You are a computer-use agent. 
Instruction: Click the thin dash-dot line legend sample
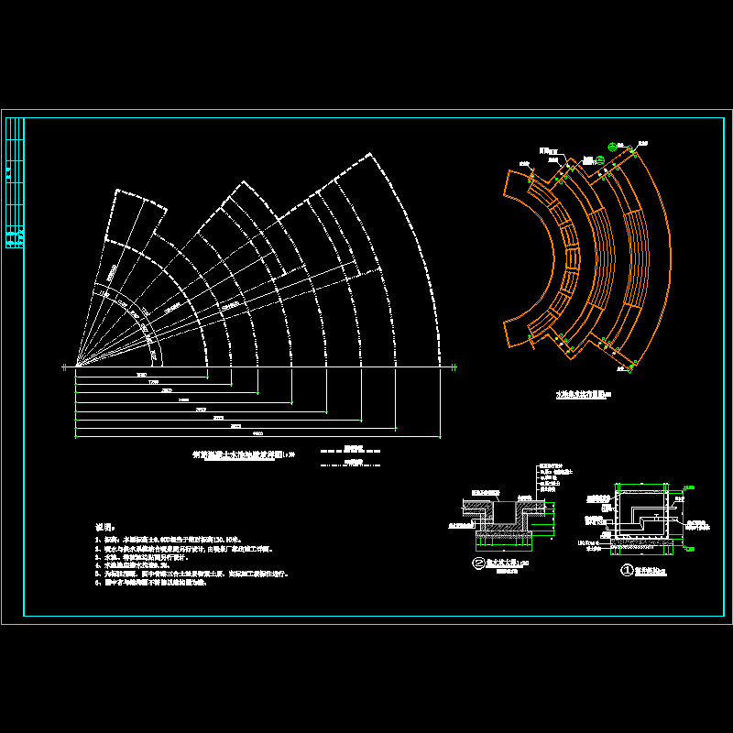click(350, 464)
